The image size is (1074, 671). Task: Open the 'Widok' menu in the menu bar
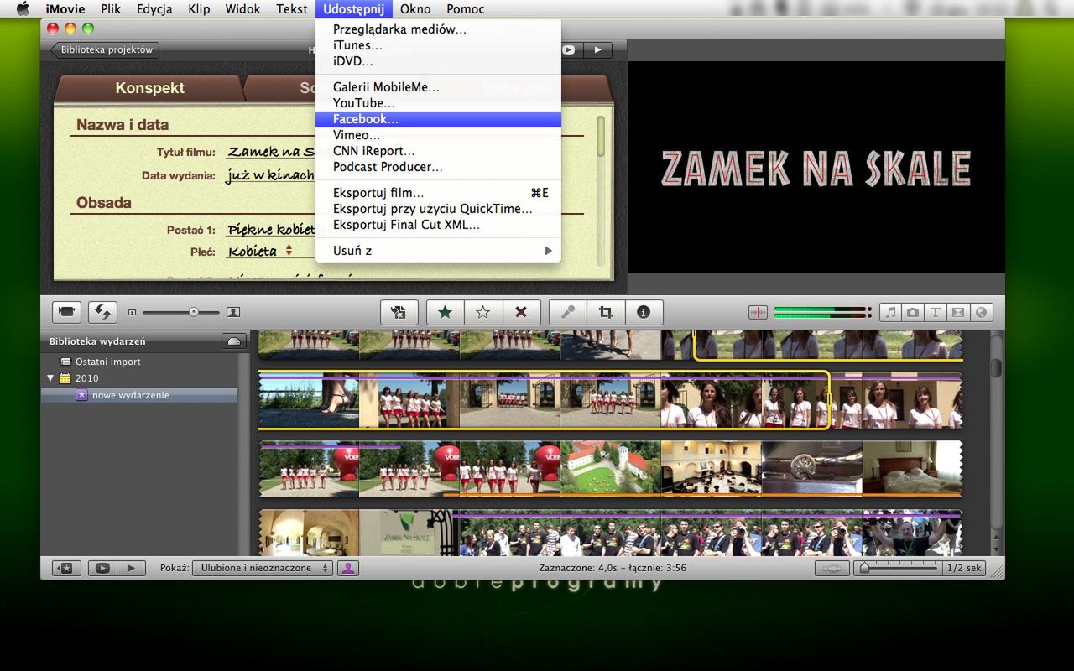click(242, 9)
